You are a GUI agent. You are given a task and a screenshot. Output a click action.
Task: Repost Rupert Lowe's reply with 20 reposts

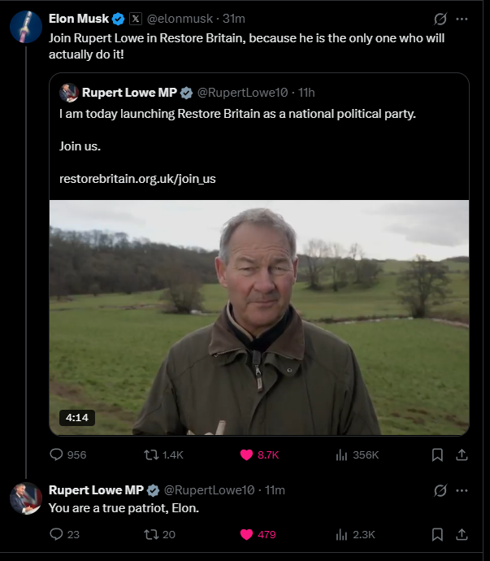(x=151, y=534)
